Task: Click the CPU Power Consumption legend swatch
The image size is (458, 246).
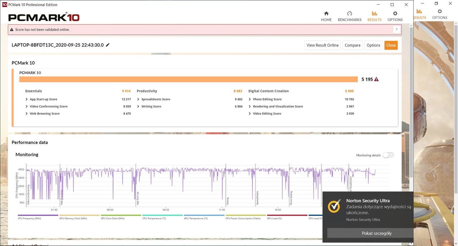Action: tap(245, 216)
